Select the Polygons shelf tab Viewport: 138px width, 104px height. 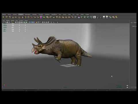[x=21, y=14]
